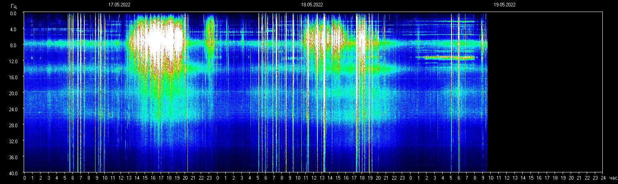Click the red horizontal line on 19.05.2022
Image resolution: width=618 pixels, height=184 pixels.
click(x=449, y=58)
